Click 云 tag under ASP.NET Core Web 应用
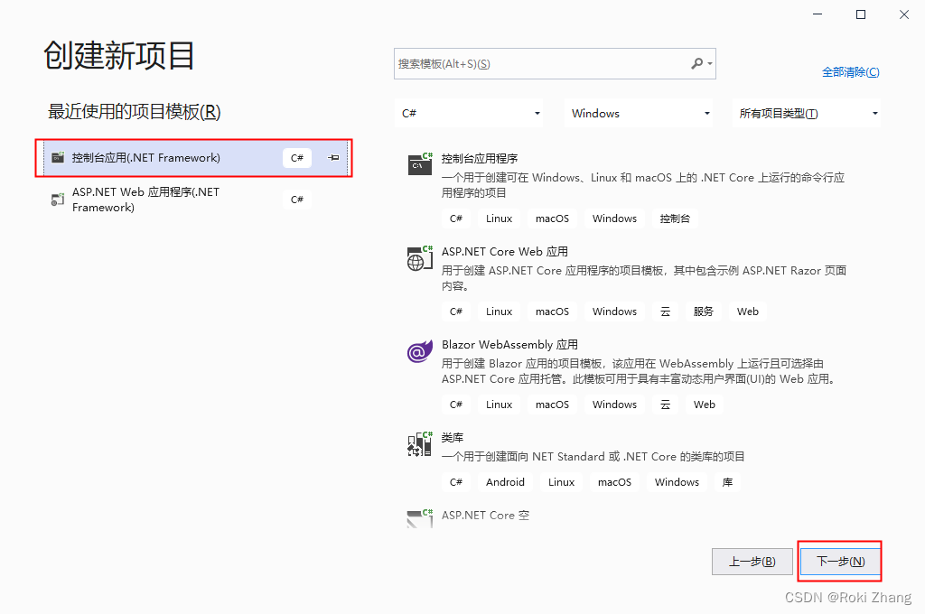The height and width of the screenshot is (614, 925). (x=666, y=312)
